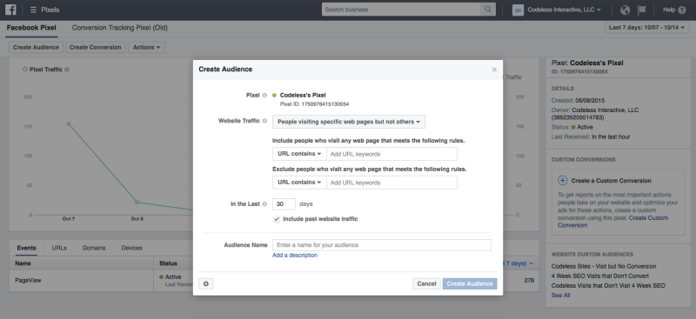Image resolution: width=696 pixels, height=319 pixels.
Task: Expand the Codeless Interactive, LLC account menu
Action: [x=564, y=10]
